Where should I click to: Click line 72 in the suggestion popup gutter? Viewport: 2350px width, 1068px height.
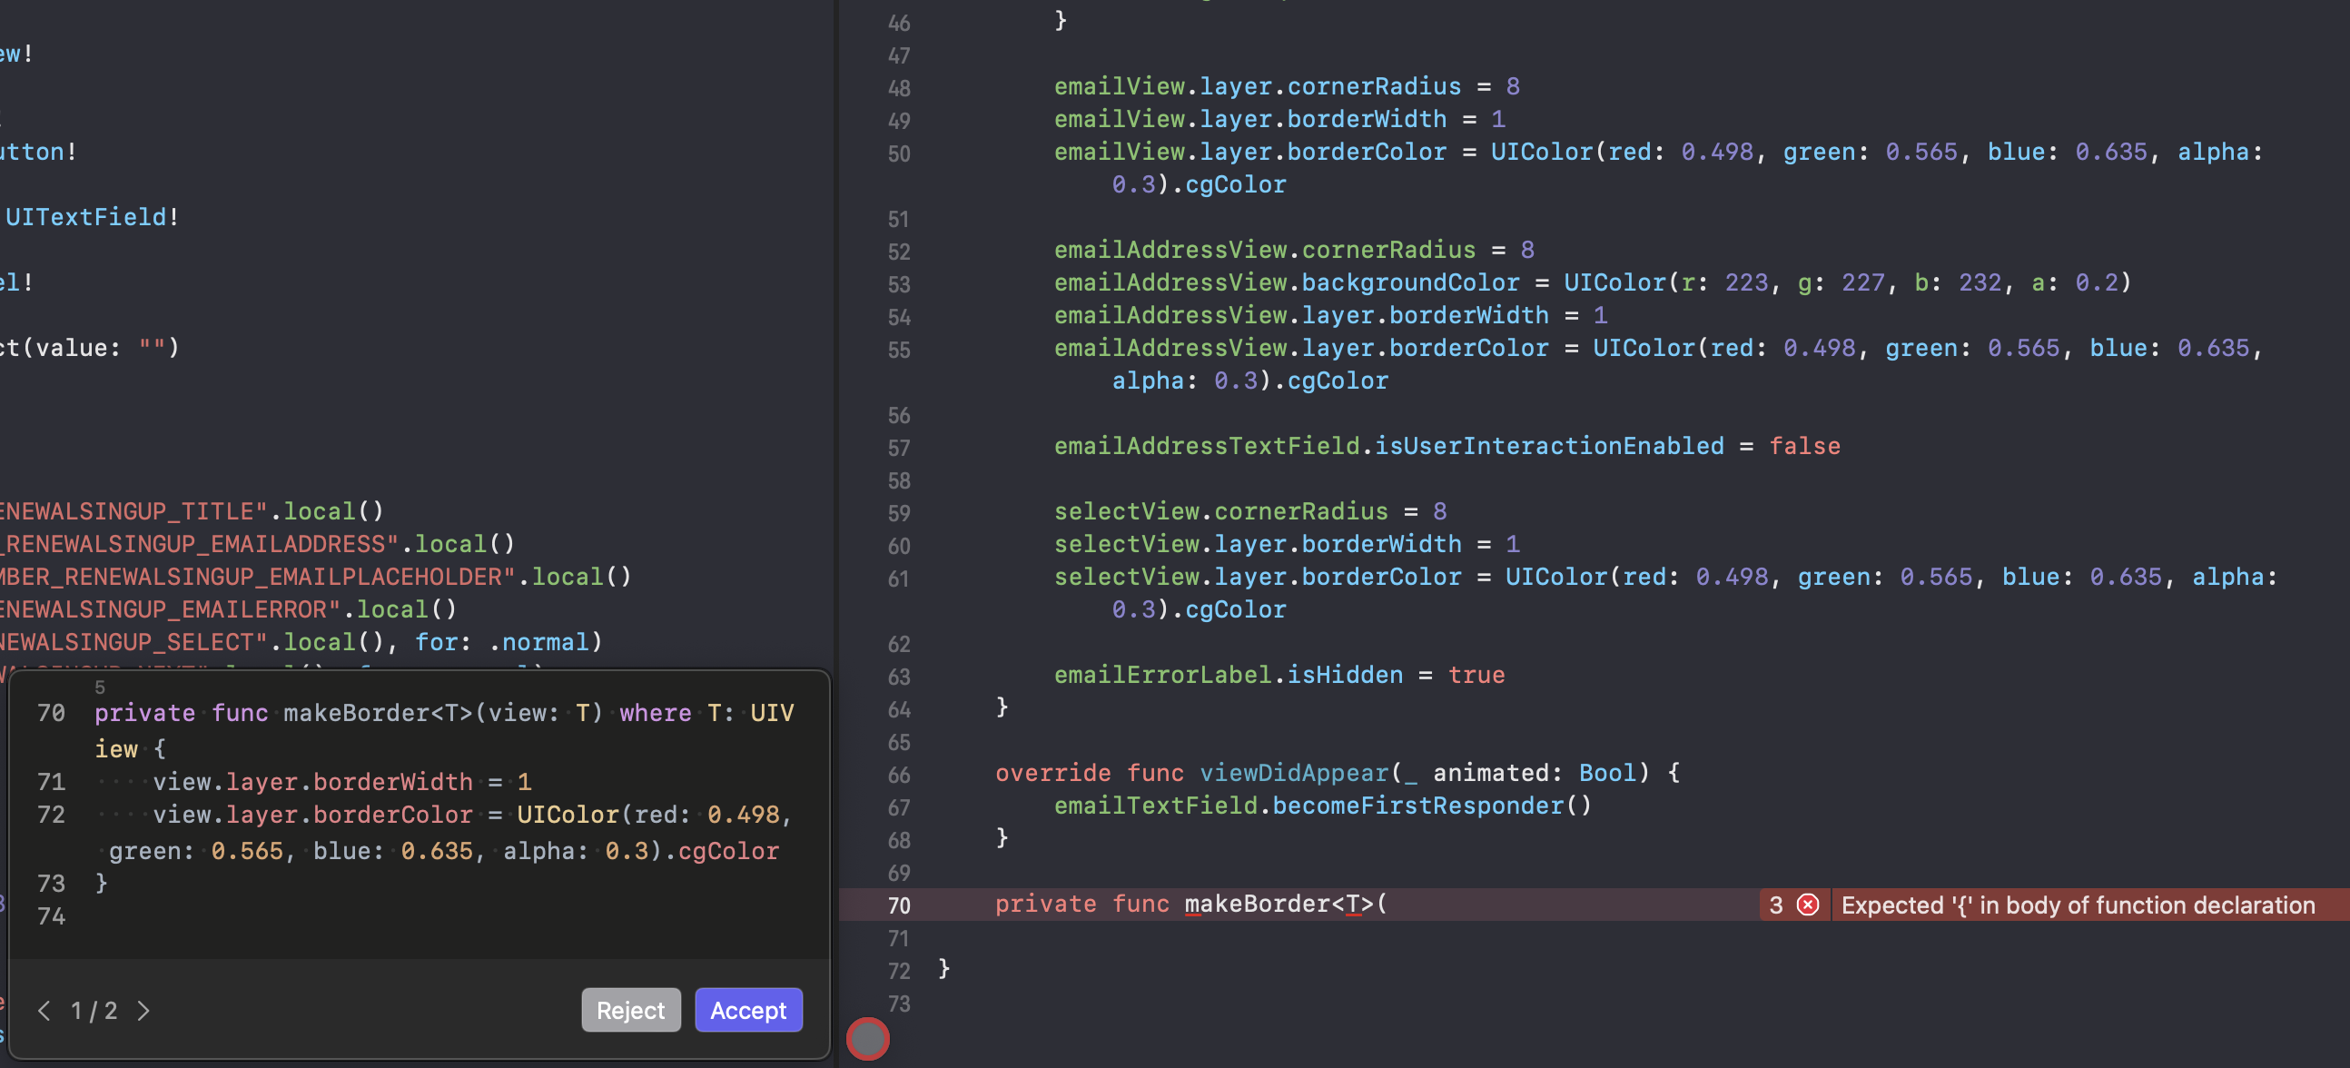click(51, 815)
